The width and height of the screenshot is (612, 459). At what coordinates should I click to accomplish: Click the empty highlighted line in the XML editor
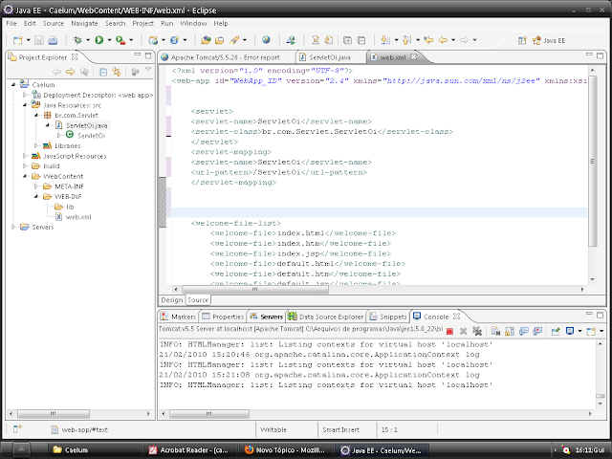click(x=382, y=212)
